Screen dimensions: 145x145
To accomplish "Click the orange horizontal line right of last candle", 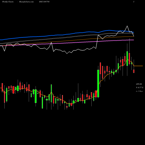I will (138, 66).
